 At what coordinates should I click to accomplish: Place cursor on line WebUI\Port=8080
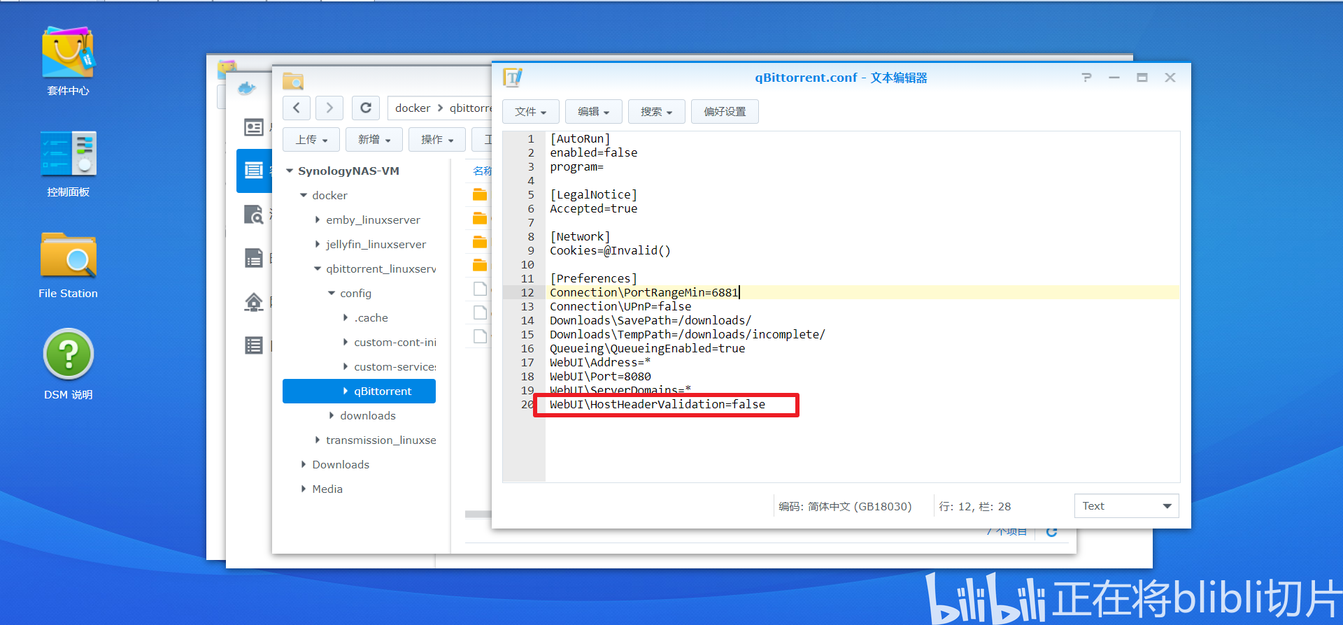pyautogui.click(x=600, y=377)
